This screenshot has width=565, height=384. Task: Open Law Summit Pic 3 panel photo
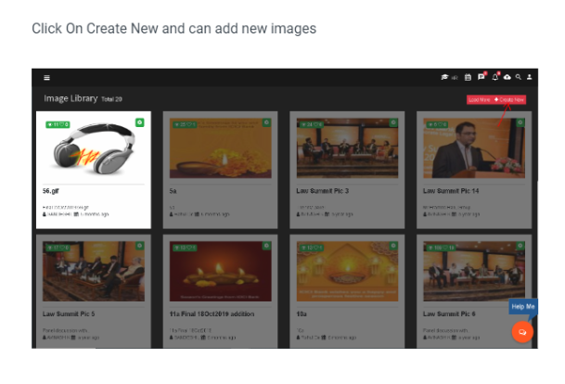click(x=347, y=148)
